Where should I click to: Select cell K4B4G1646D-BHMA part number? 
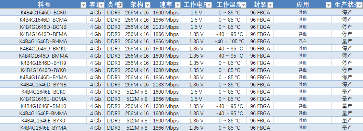coord(43,41)
